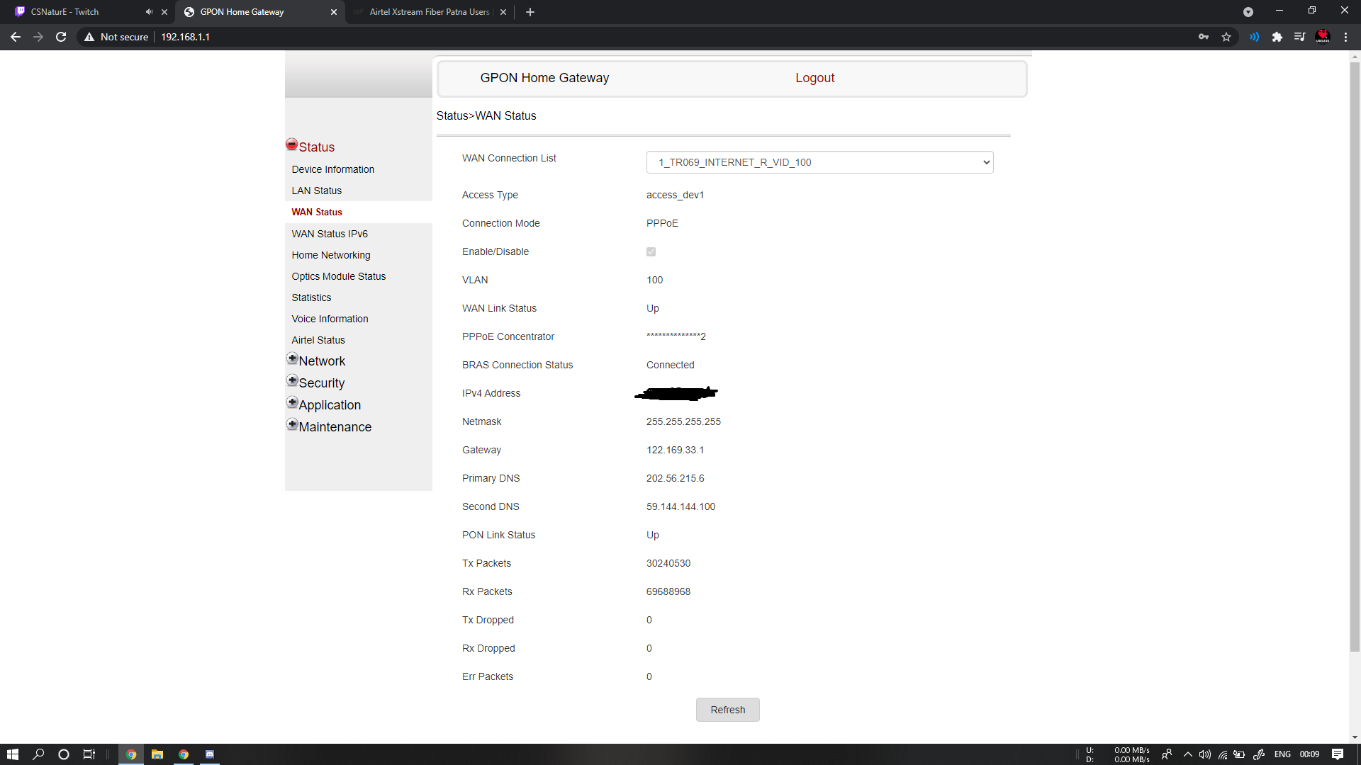1361x765 pixels.
Task: Click the Not secure warning icon
Action: point(89,37)
